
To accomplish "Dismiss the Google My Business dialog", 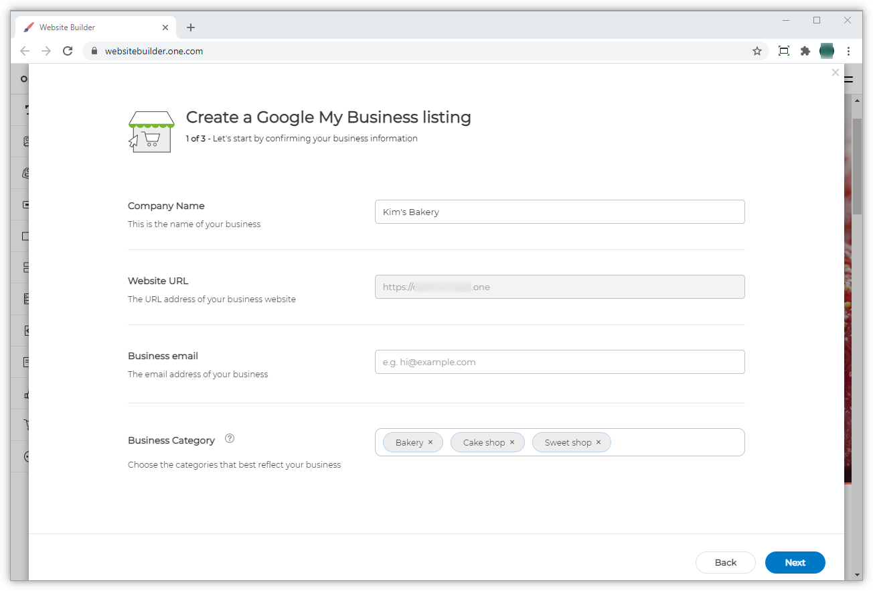I will (835, 72).
